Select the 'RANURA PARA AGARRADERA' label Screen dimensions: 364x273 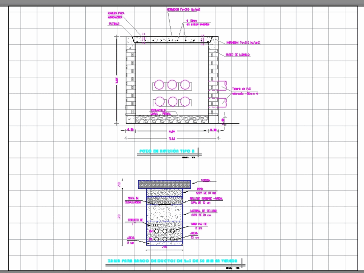[x=116, y=15]
